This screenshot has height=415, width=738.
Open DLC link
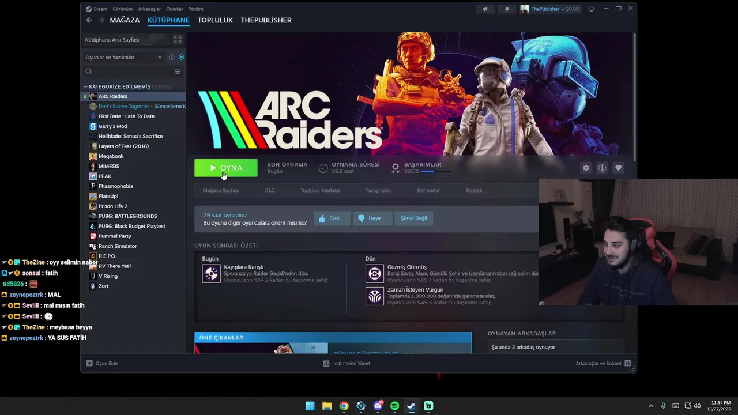[x=270, y=190]
